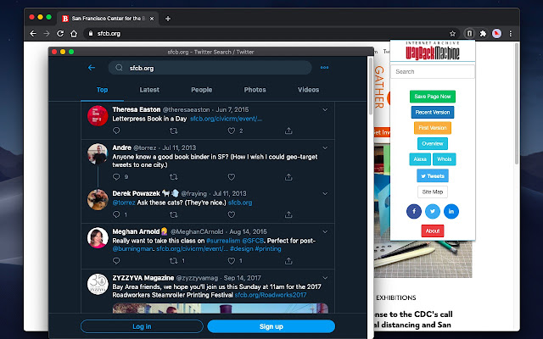The image size is (543, 339).
Task: Click the Sign up button
Action: click(x=271, y=326)
